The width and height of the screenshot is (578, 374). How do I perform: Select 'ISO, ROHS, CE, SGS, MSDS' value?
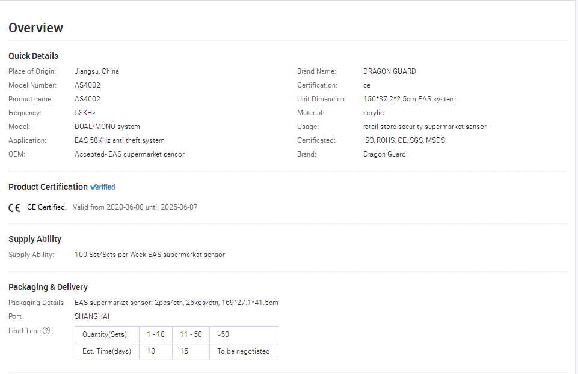coord(404,140)
